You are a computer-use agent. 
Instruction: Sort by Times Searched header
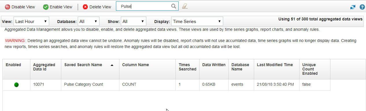pos(187,69)
